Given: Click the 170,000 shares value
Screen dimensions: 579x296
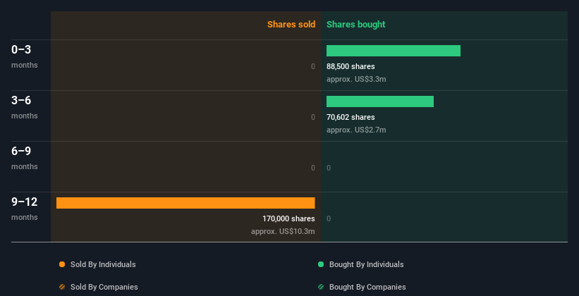Looking at the screenshot, I should (288, 218).
